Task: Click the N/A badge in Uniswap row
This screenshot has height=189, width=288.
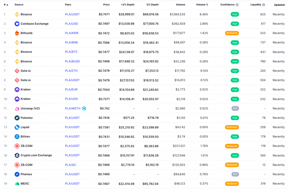Action: tap(235, 108)
